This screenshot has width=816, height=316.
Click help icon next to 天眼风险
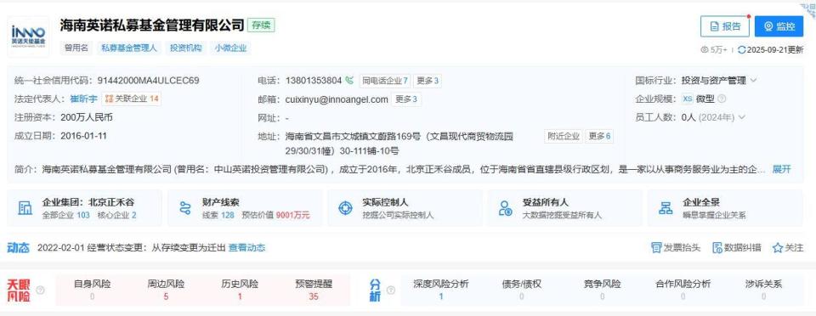(40, 290)
